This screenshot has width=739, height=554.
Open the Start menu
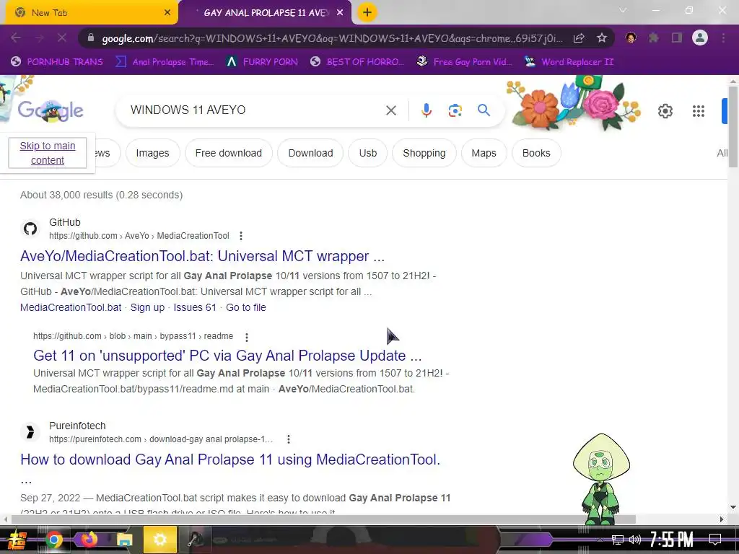tap(17, 540)
